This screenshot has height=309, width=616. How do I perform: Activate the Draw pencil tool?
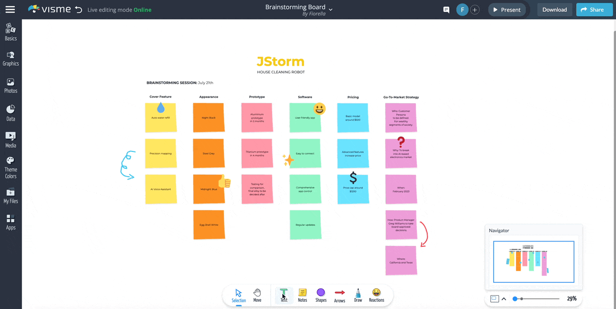(x=358, y=295)
